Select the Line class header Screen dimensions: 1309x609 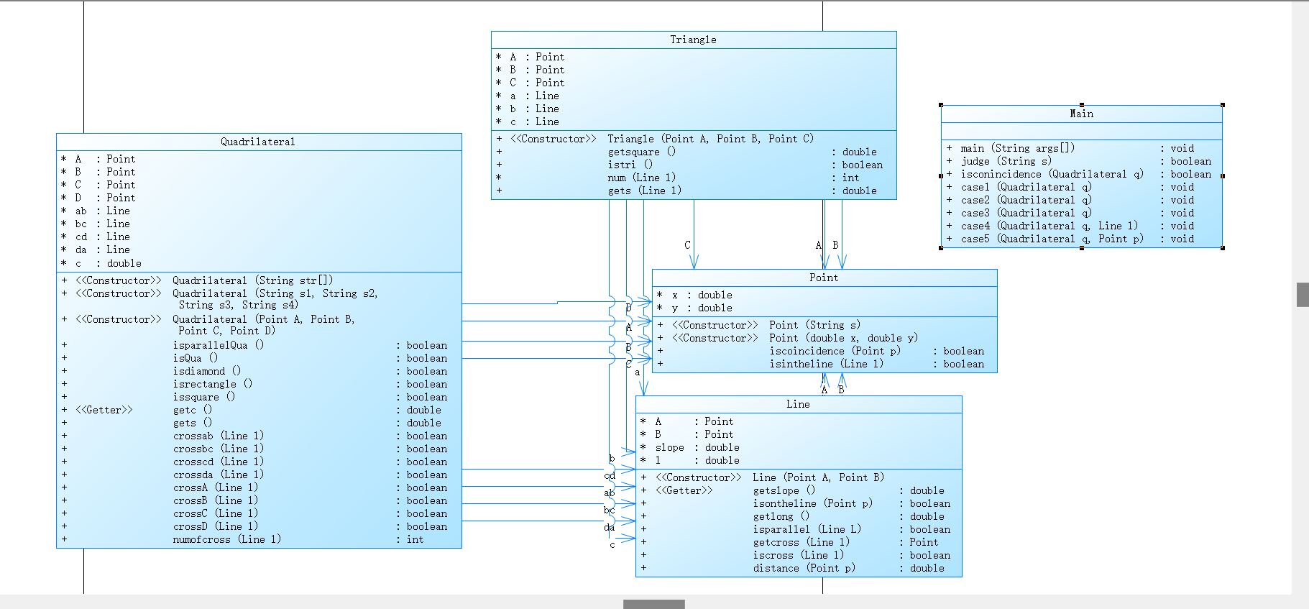[799, 405]
